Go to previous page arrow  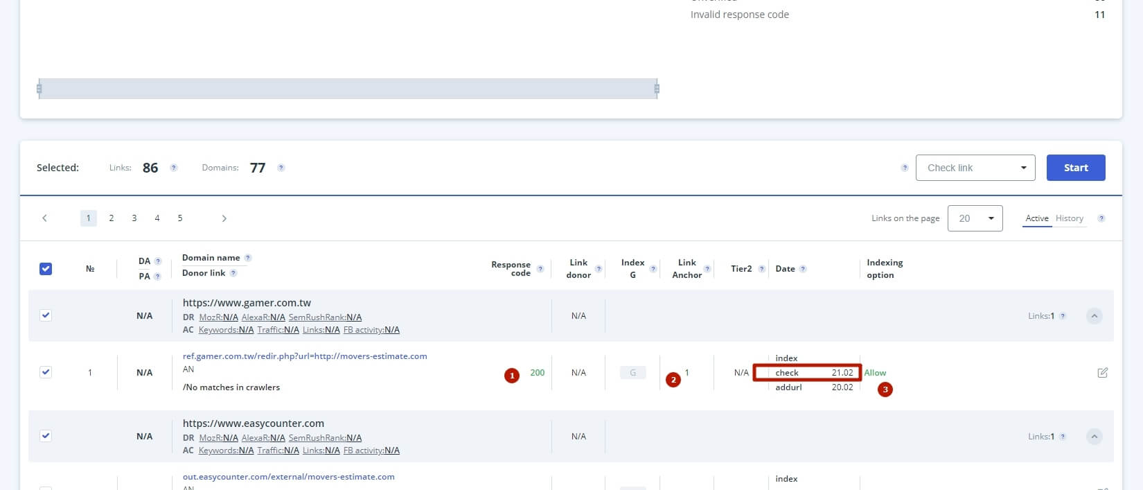pyautogui.click(x=45, y=218)
